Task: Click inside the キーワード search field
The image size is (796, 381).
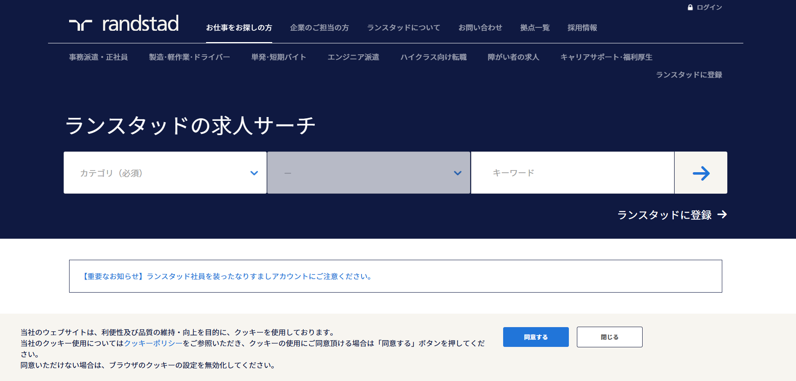Action: coord(572,173)
